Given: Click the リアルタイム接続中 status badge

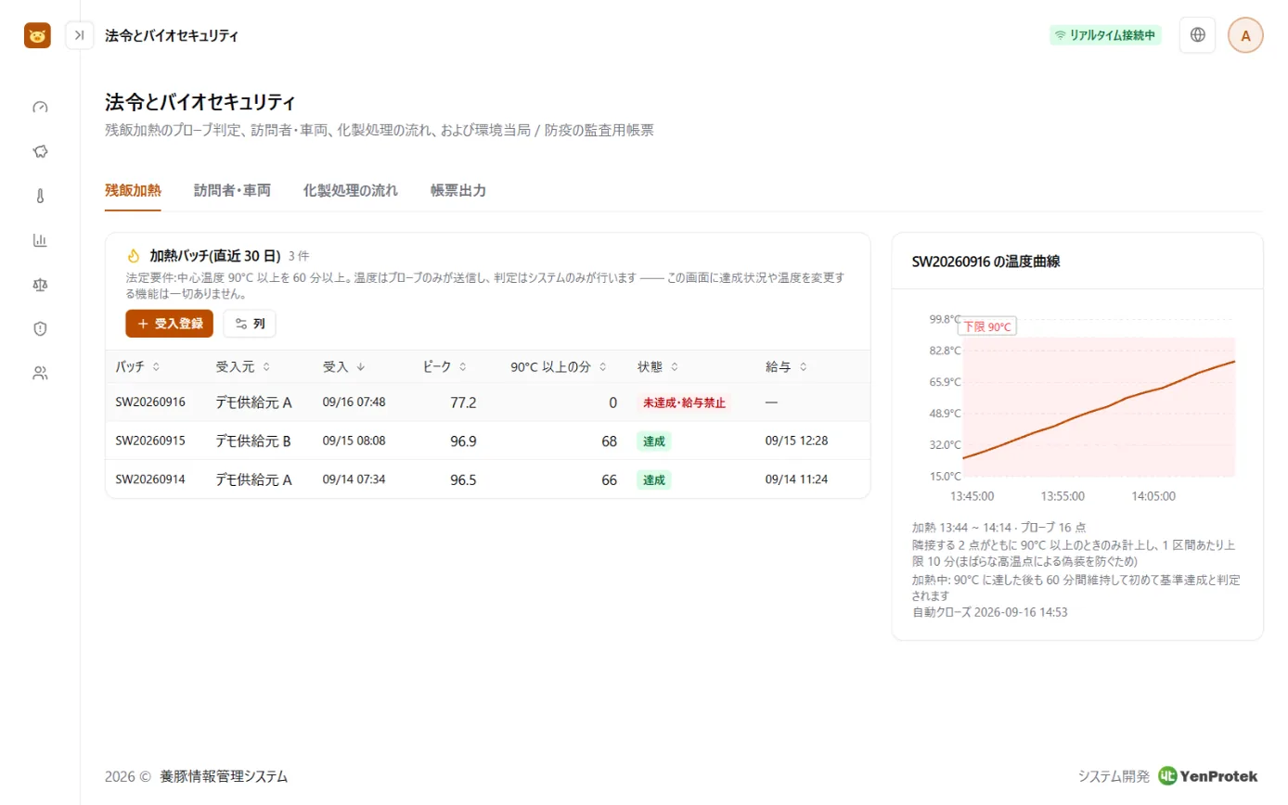Looking at the screenshot, I should pos(1105,35).
